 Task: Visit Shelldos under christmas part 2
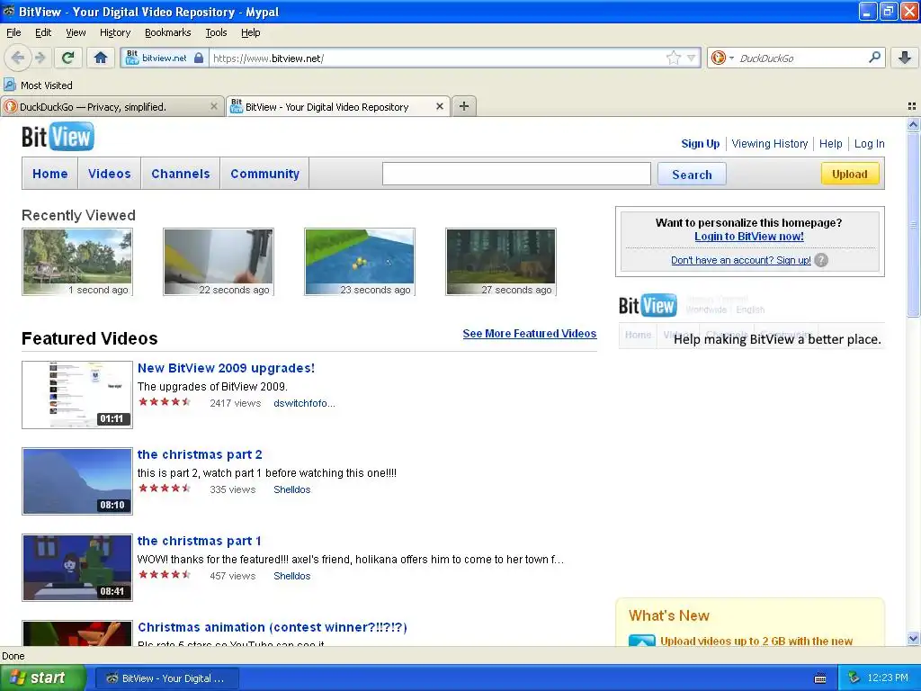tap(292, 489)
